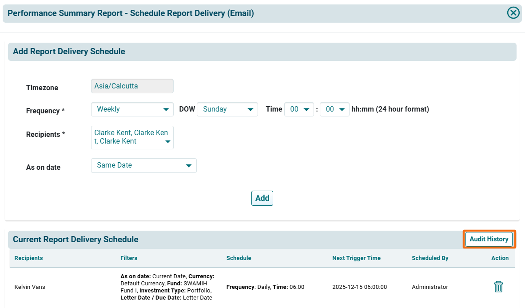Click the Asia/Calcutta timezone field
This screenshot has height=308, width=525.
[132, 86]
